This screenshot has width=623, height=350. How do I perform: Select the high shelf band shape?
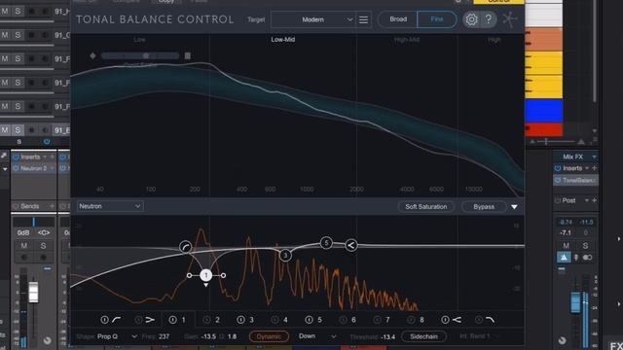click(457, 320)
